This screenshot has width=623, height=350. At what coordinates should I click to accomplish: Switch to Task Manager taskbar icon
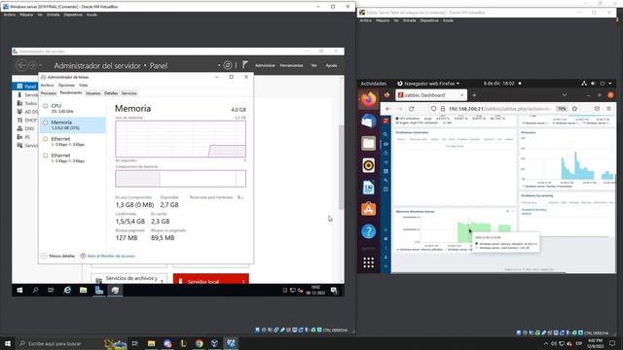115,291
